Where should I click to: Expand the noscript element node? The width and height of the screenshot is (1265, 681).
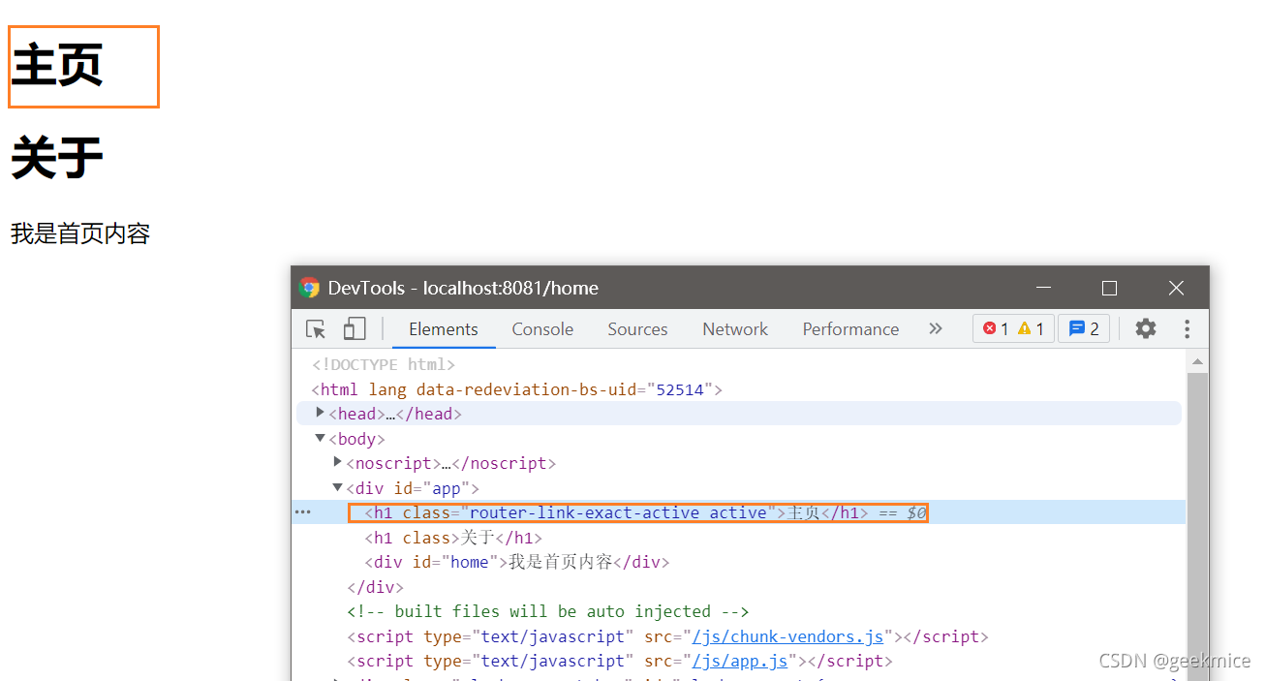[x=338, y=462]
